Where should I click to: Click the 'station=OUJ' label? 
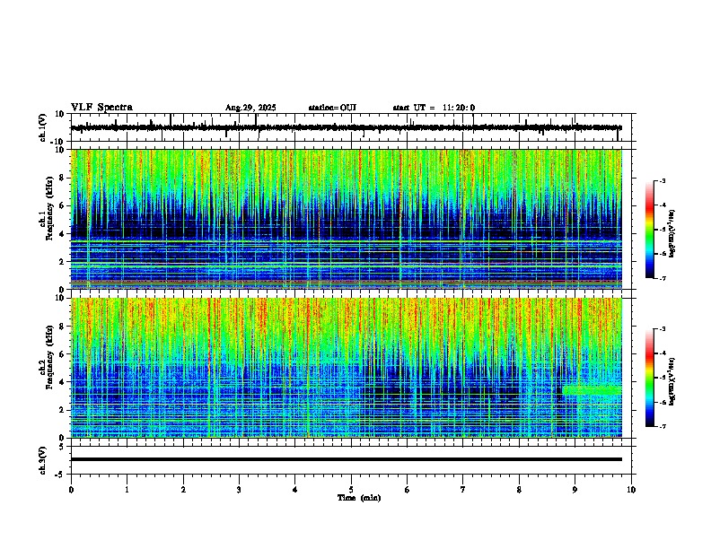click(x=332, y=108)
